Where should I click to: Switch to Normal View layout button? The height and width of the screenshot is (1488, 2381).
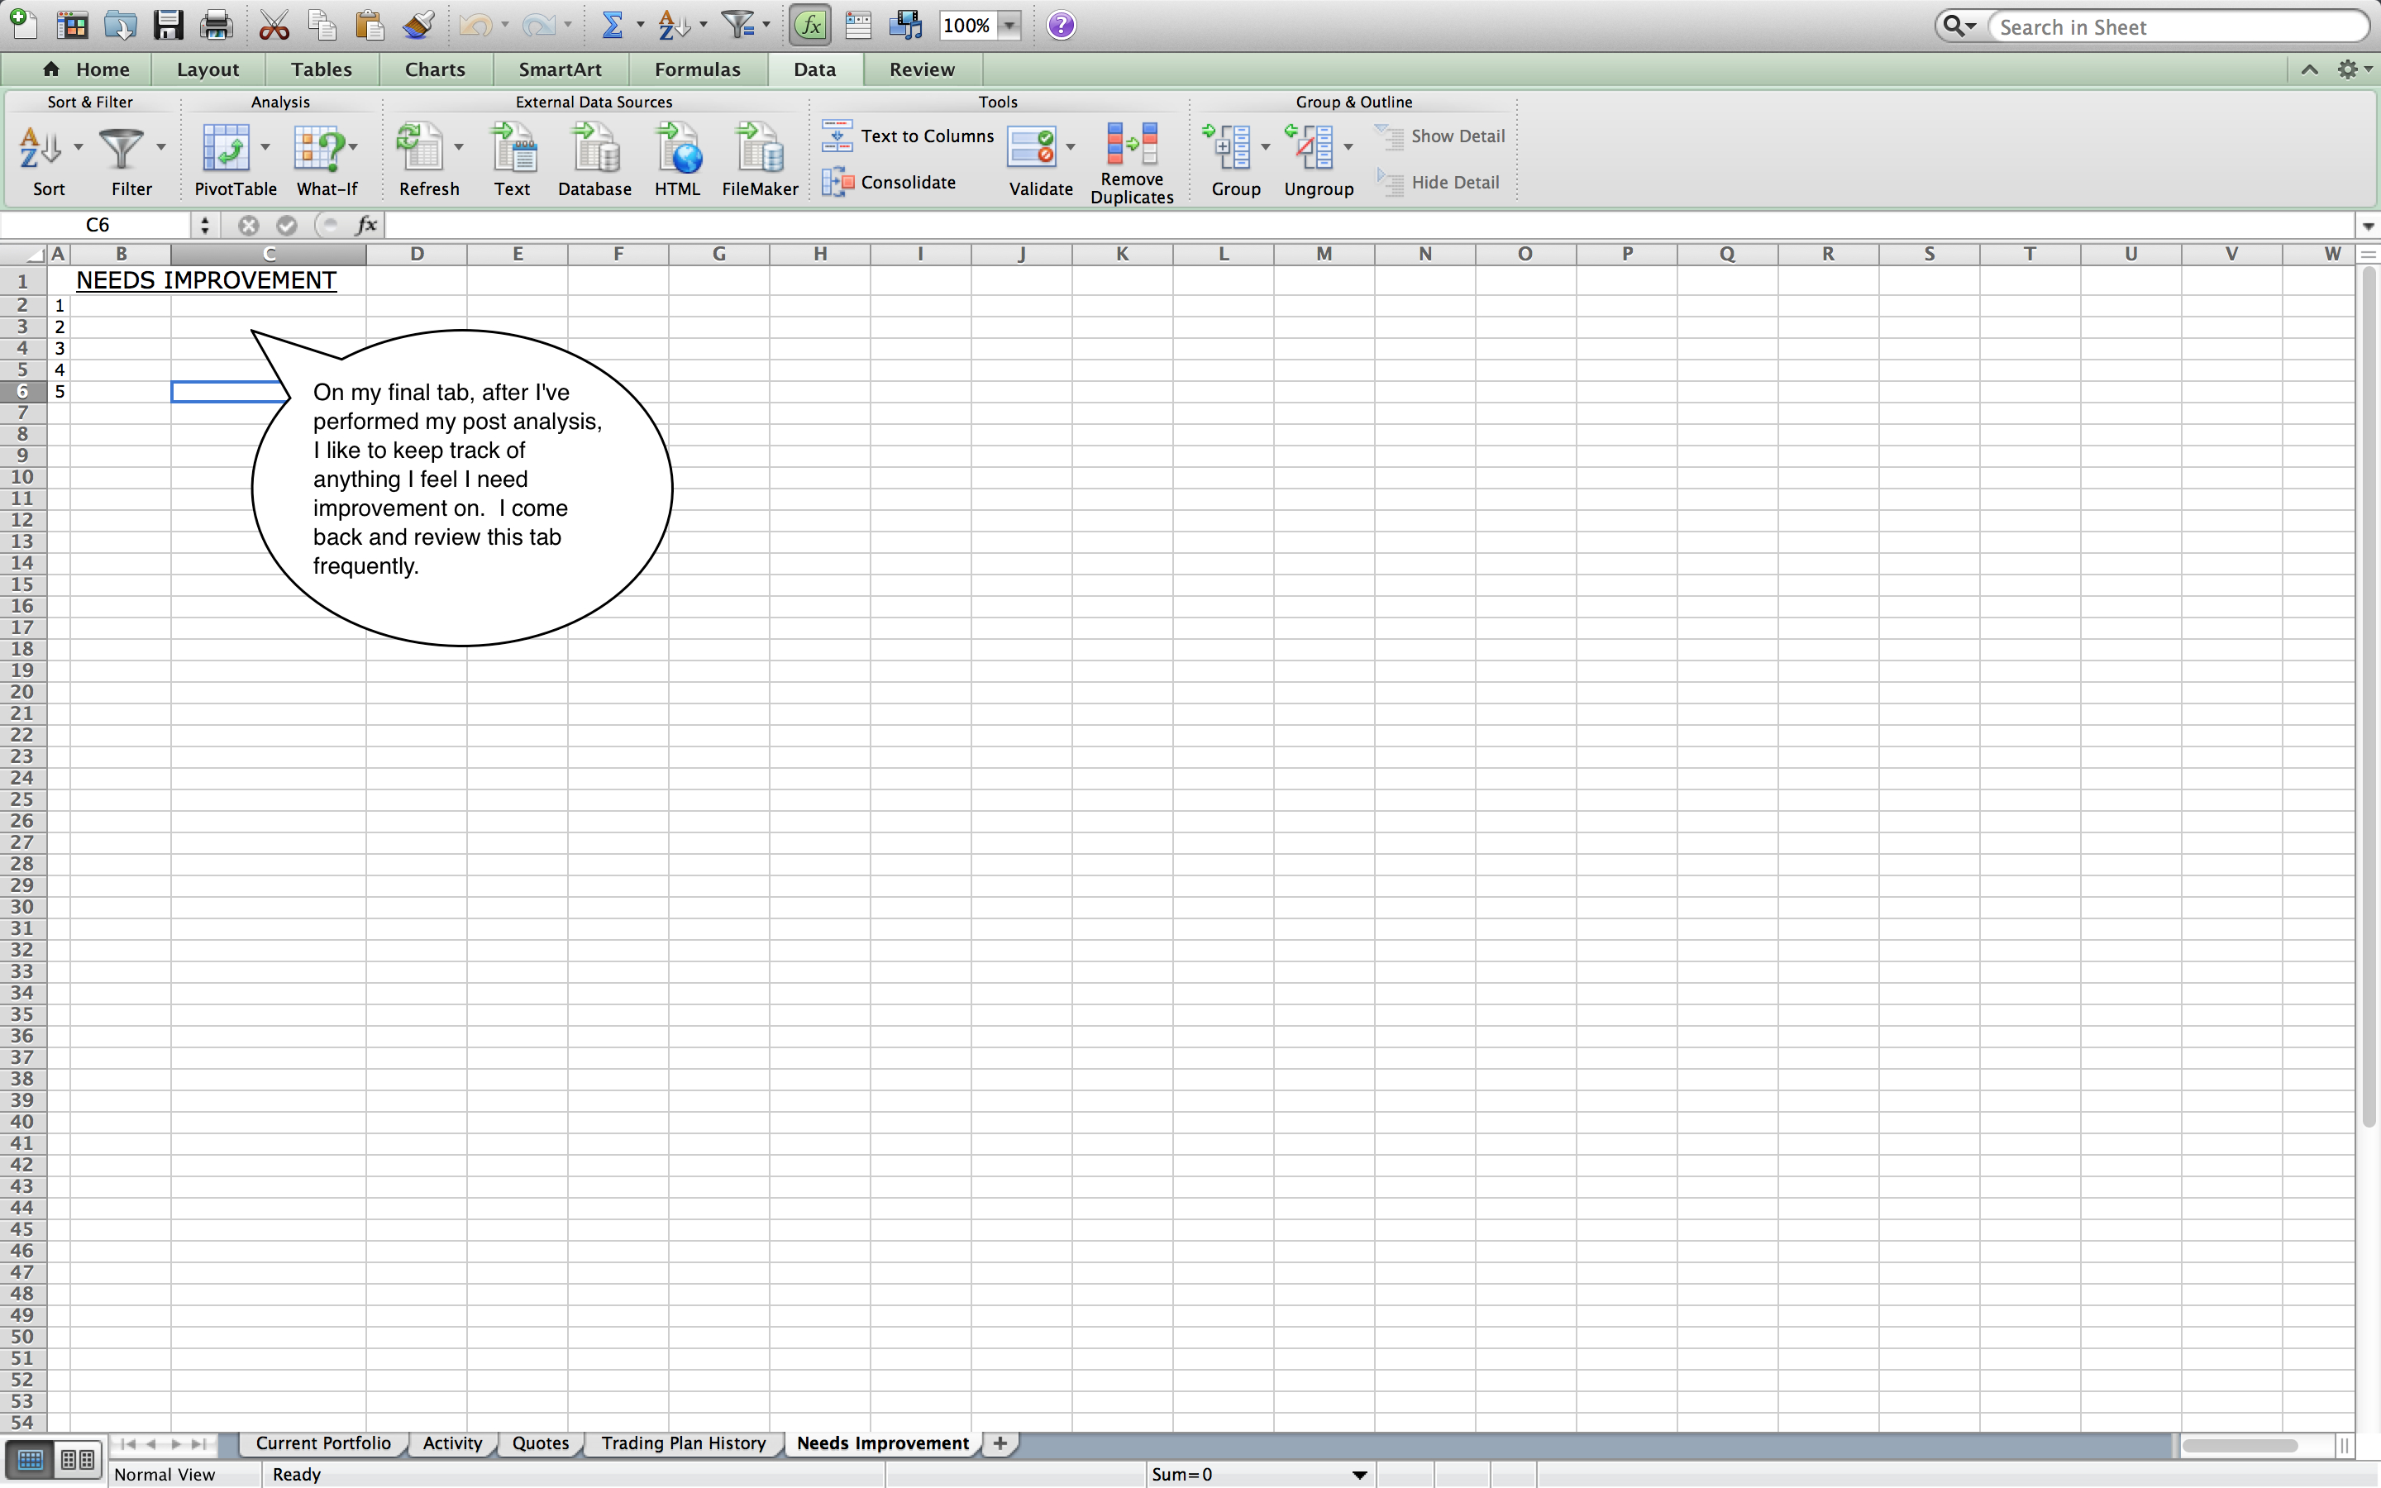click(x=31, y=1458)
